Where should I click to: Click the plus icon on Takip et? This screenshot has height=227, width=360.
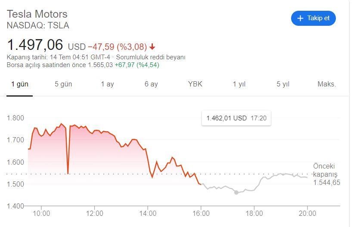click(x=301, y=18)
